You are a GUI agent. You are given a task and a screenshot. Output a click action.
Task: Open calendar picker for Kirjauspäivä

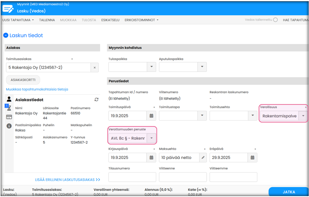[151, 158]
